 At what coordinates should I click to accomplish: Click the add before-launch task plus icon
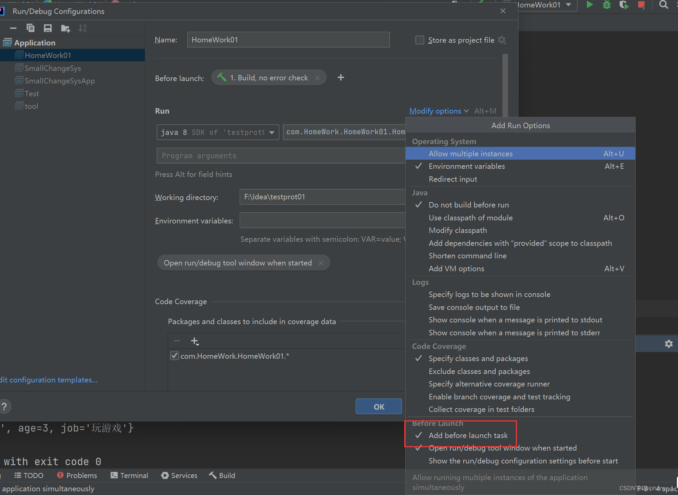tap(341, 78)
